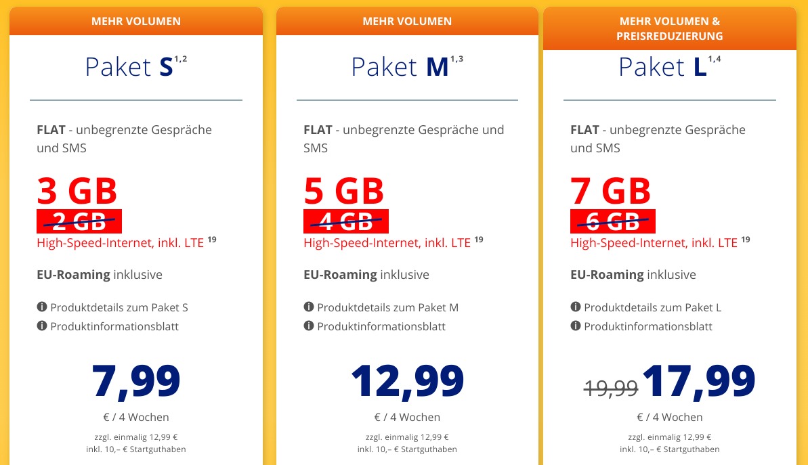Open Produktinformationsblatt for Paket M
The width and height of the screenshot is (808, 465).
[381, 326]
